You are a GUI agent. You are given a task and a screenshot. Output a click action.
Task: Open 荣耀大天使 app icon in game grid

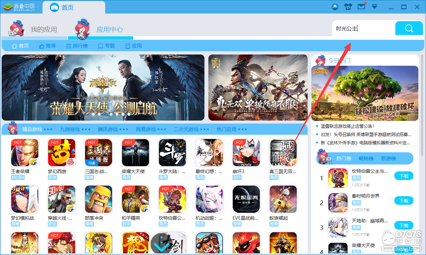[136, 152]
